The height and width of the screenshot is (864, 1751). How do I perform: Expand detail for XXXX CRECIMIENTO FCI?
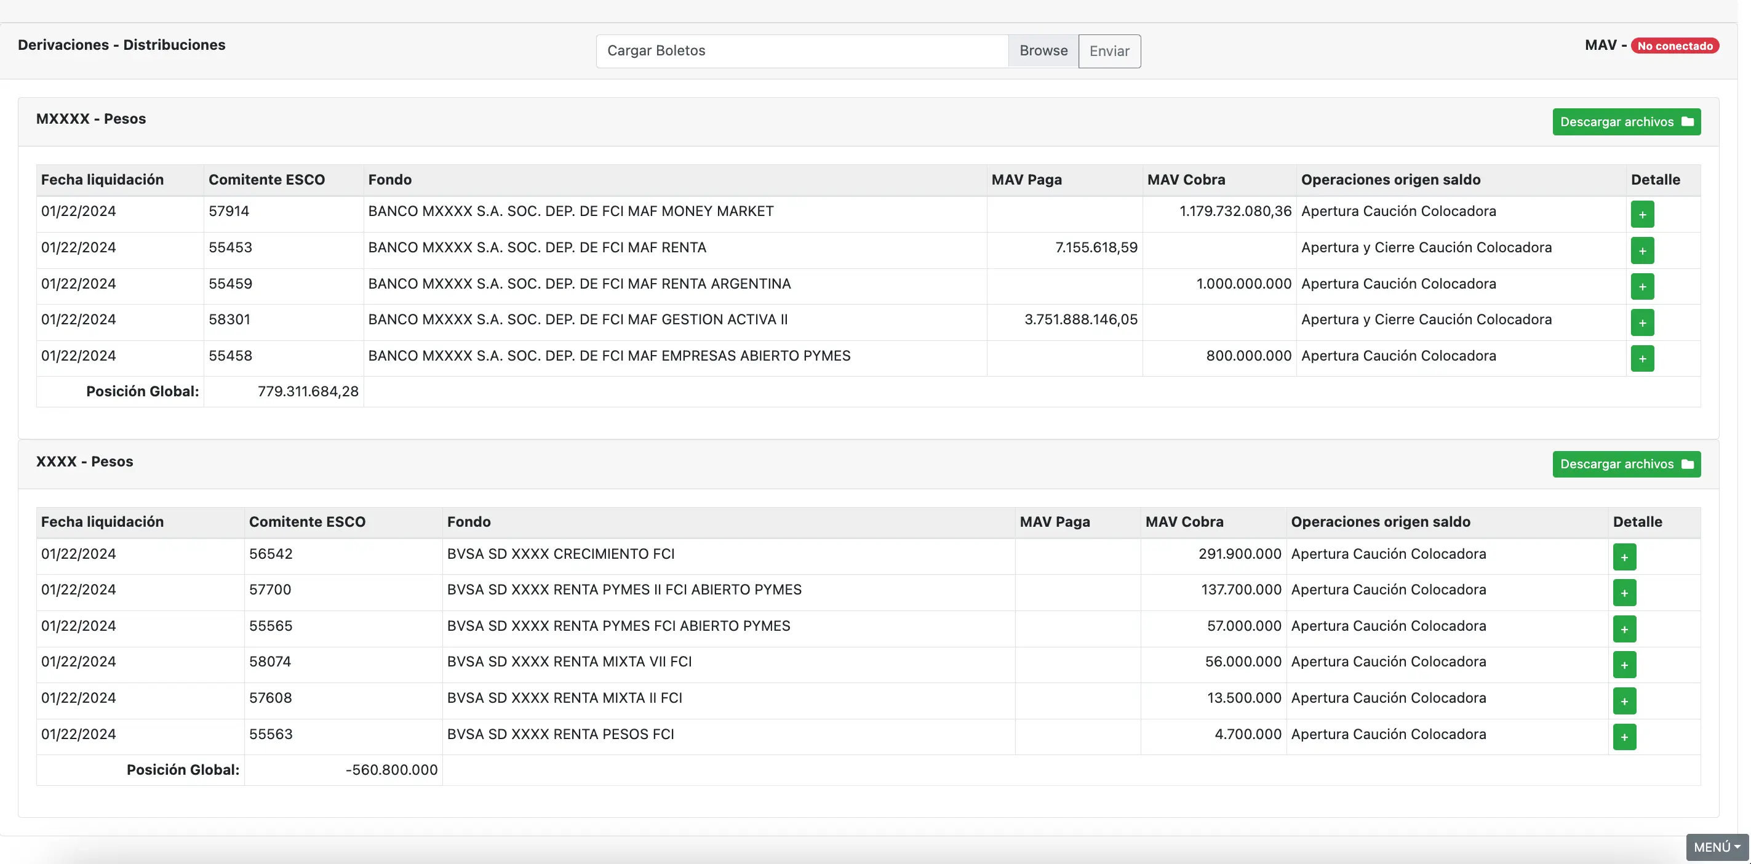(1624, 557)
